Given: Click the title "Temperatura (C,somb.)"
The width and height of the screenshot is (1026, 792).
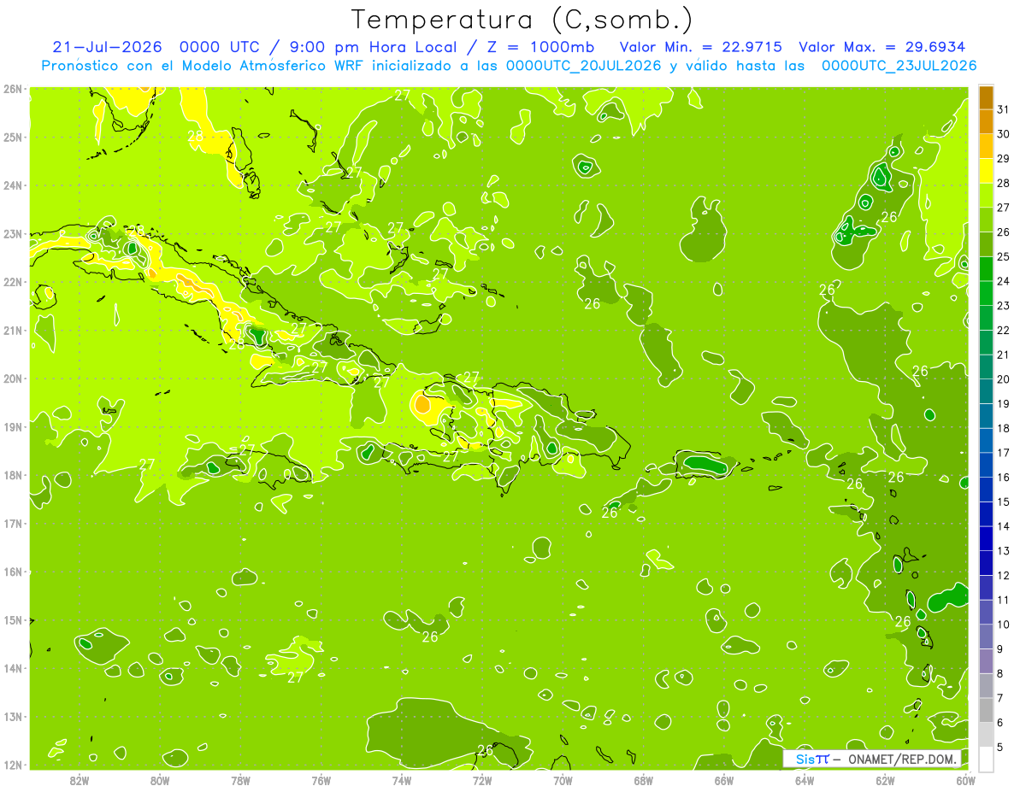Looking at the screenshot, I should pos(522,21).
